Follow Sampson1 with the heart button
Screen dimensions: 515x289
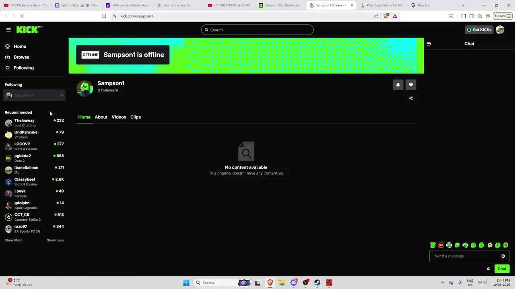click(x=411, y=85)
